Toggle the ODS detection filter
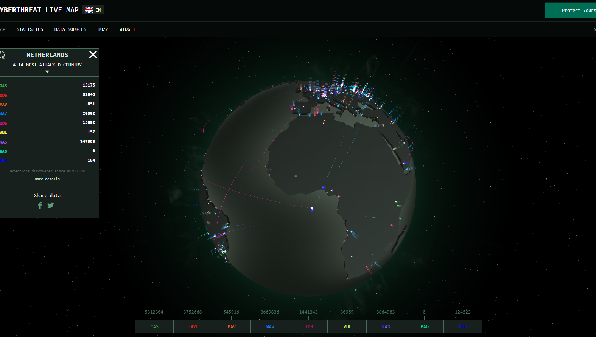Image resolution: width=596 pixels, height=337 pixels. [x=193, y=326]
